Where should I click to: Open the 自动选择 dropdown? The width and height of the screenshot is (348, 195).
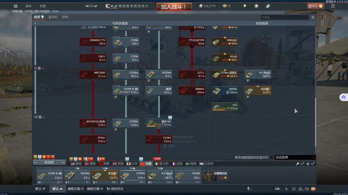pyautogui.click(x=295, y=158)
